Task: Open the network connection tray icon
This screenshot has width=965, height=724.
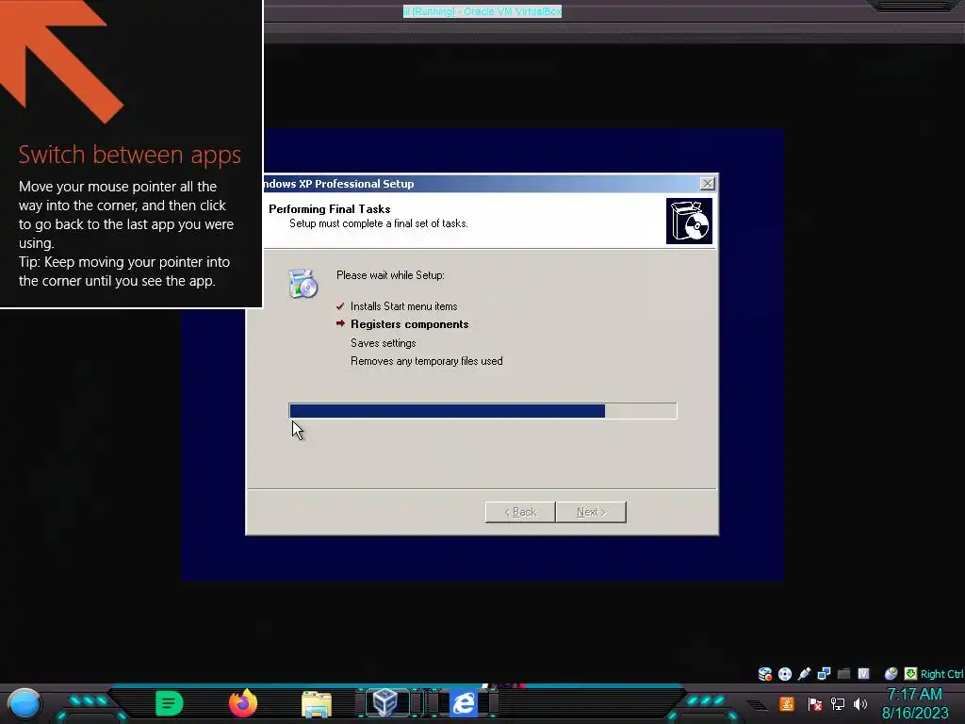Action: (838, 703)
